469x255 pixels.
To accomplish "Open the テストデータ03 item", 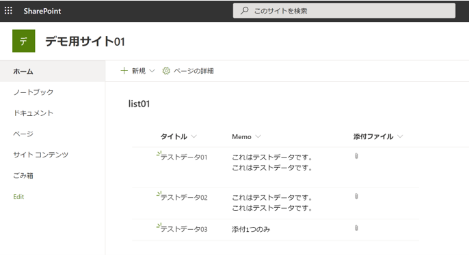I will (184, 229).
